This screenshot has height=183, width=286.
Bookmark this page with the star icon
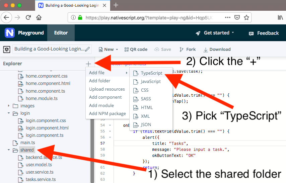pyautogui.click(x=246, y=17)
